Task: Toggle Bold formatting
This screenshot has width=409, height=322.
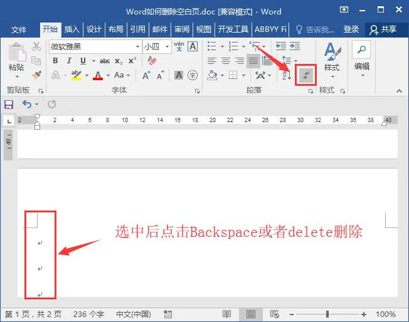Action: (55, 61)
